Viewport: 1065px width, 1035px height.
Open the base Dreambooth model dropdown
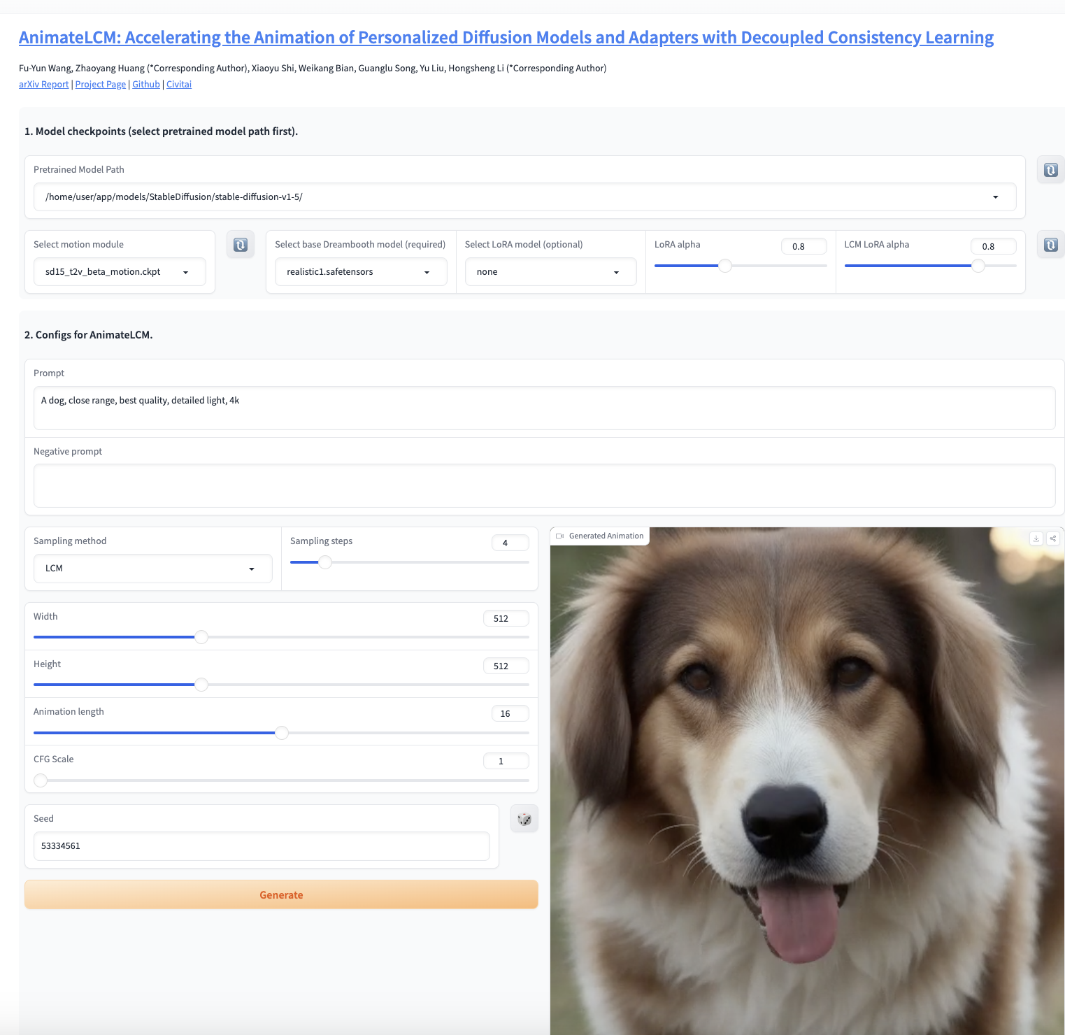[x=361, y=272]
